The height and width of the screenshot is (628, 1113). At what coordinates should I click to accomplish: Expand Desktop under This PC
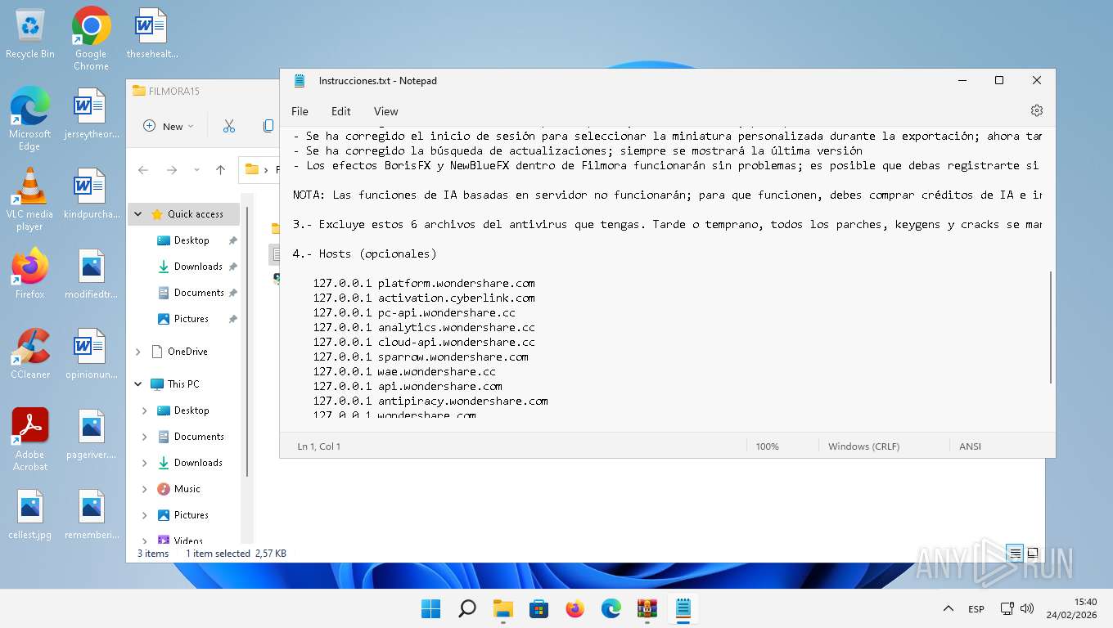pyautogui.click(x=145, y=410)
